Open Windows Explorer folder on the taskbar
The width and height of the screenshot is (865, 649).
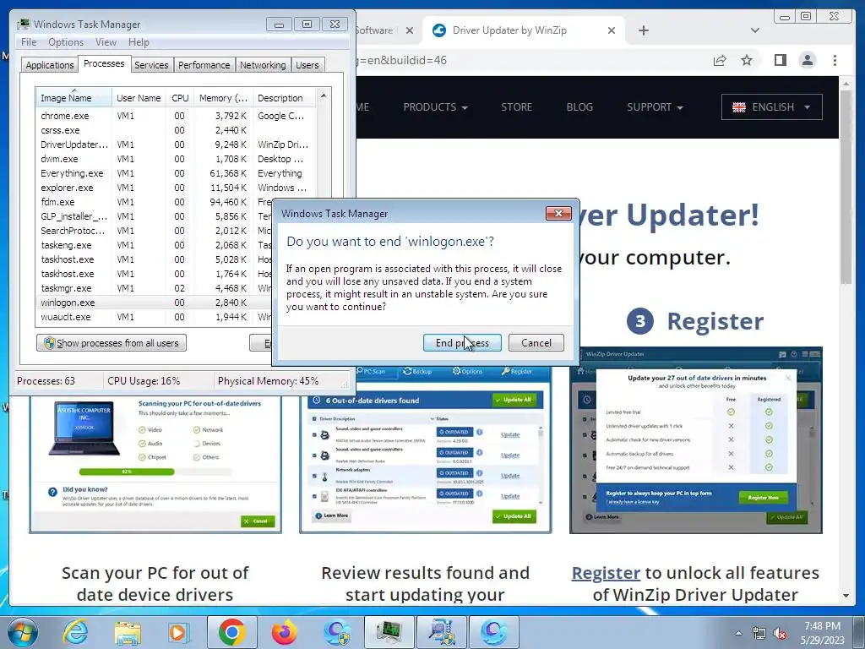(128, 632)
